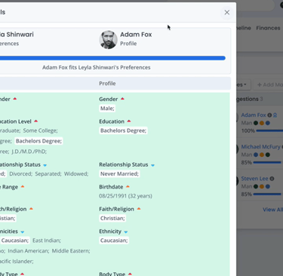Image resolution: width=283 pixels, height=276 pixels.
Task: Select the Profile section header
Action: (x=107, y=84)
